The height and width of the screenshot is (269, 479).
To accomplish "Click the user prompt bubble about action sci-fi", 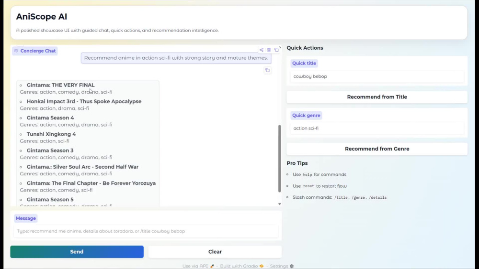I will (176, 58).
